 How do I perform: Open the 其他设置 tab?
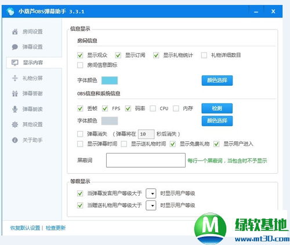click(32, 125)
